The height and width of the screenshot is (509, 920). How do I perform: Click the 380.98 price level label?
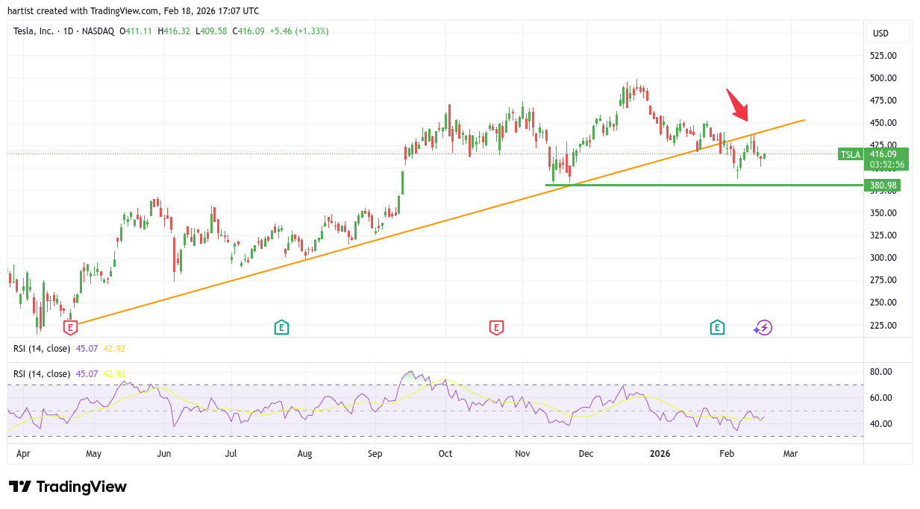tap(883, 186)
